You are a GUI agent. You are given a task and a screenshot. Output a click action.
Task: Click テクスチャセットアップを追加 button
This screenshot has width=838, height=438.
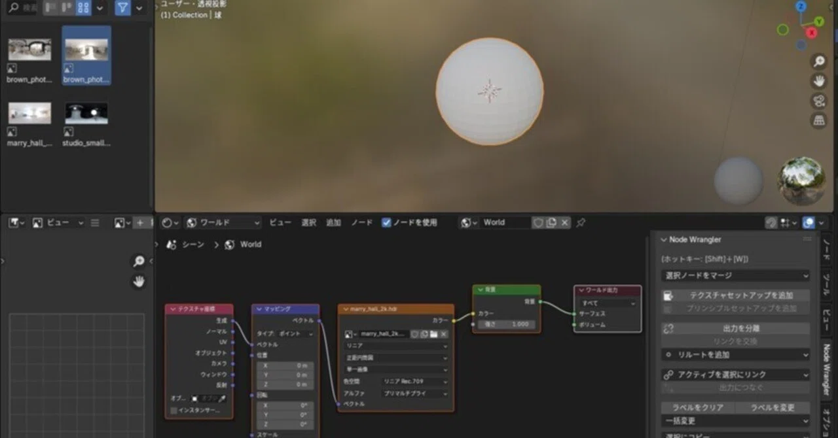(735, 295)
